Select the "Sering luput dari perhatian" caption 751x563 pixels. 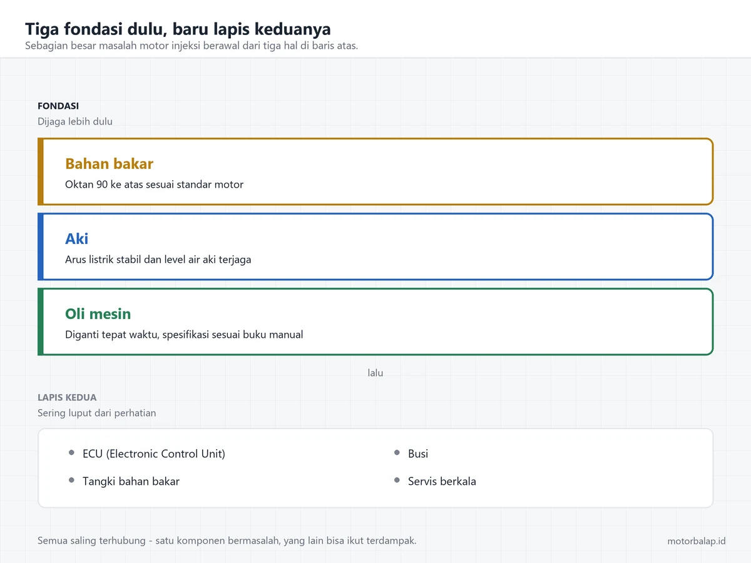point(96,413)
